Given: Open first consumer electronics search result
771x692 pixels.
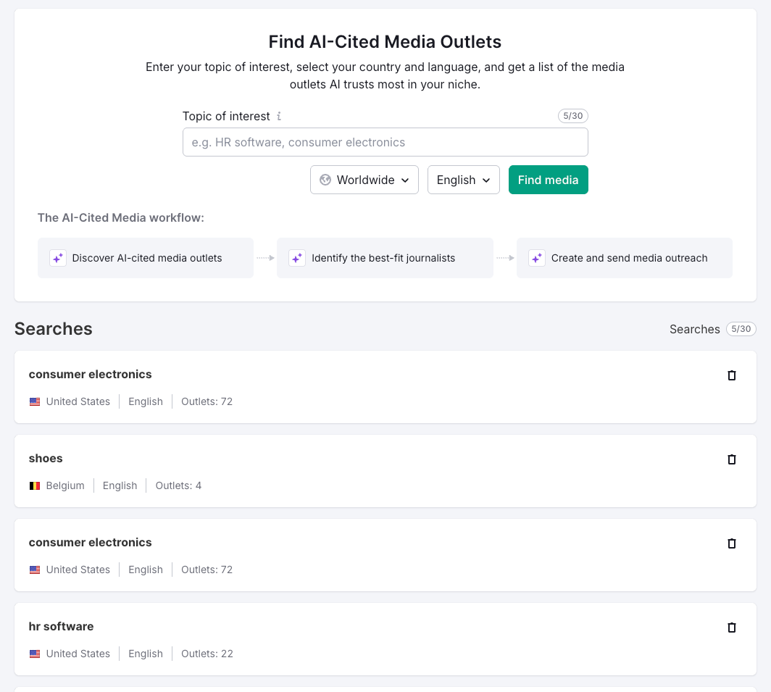Looking at the screenshot, I should pos(90,375).
